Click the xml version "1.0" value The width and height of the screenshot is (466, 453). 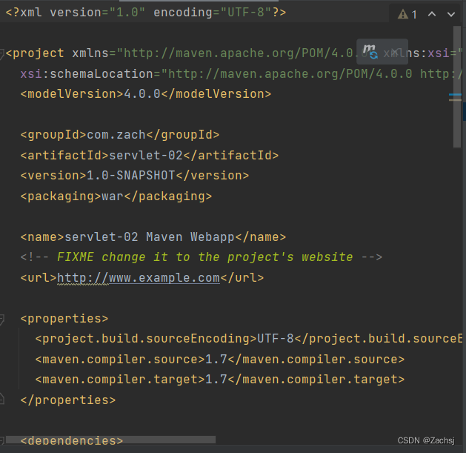pyautogui.click(x=127, y=13)
